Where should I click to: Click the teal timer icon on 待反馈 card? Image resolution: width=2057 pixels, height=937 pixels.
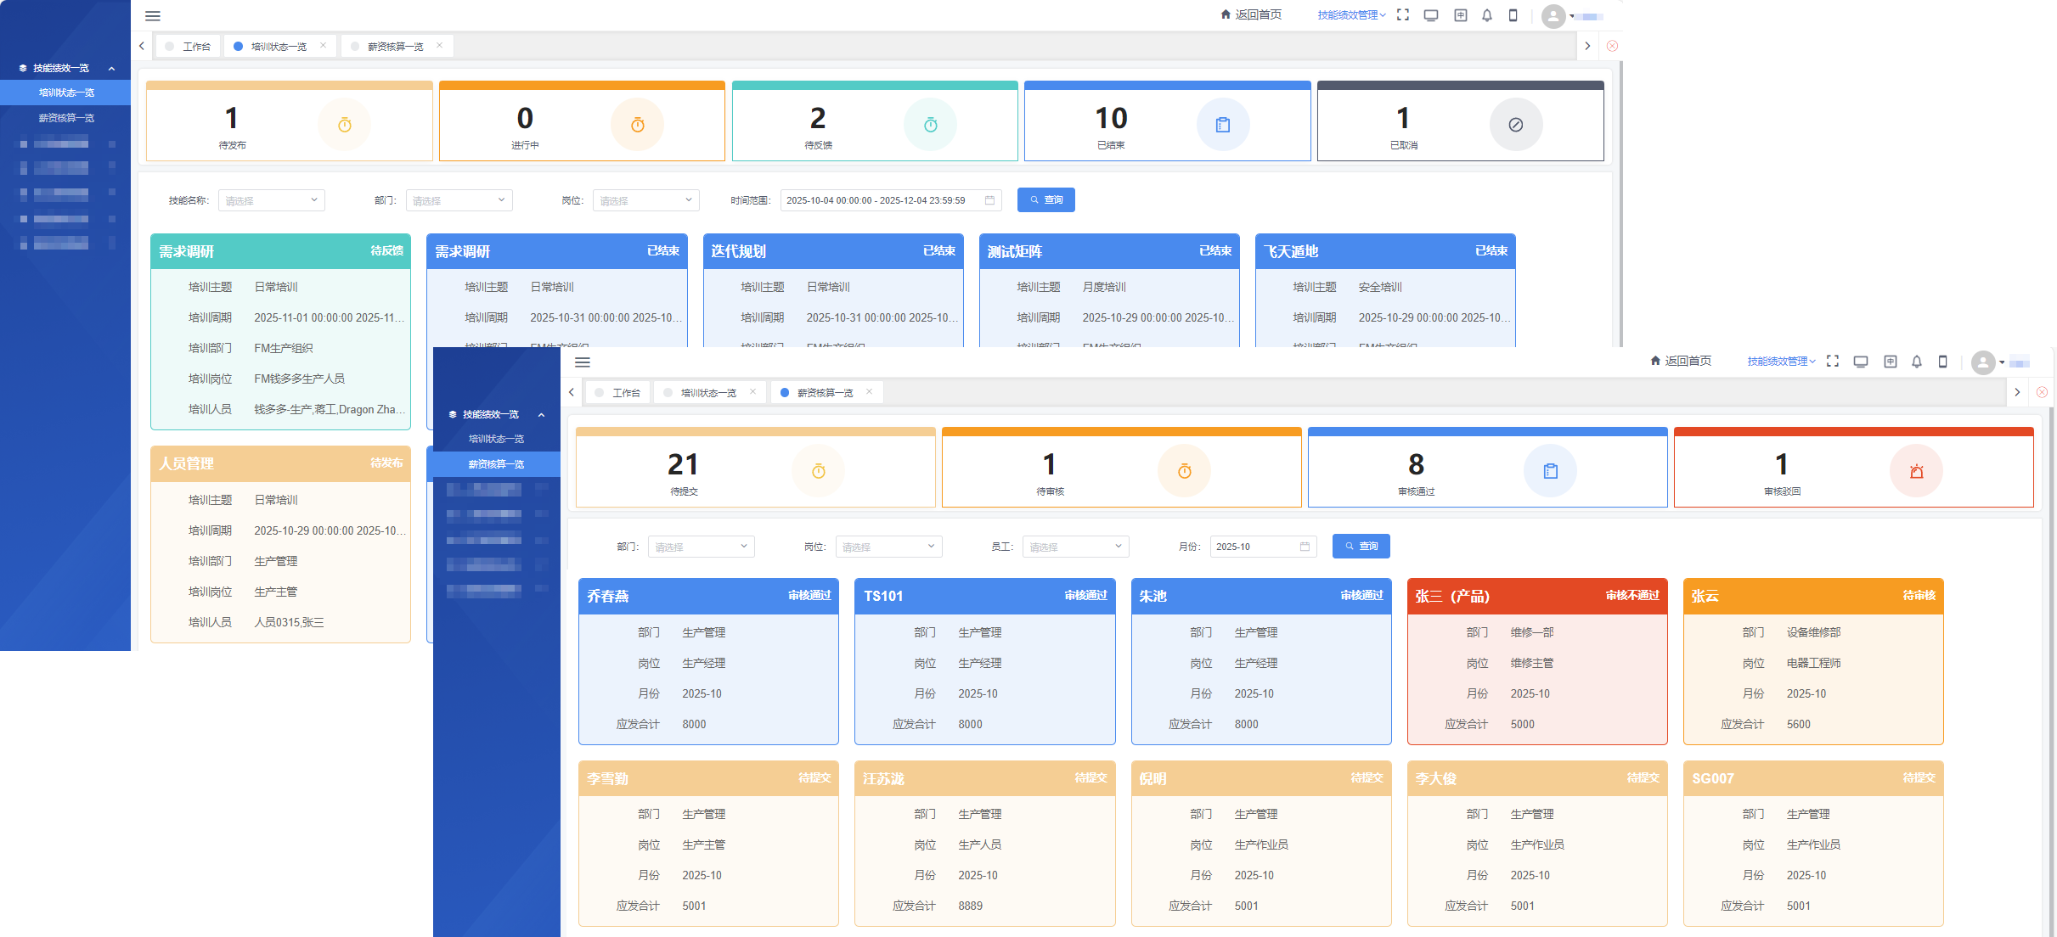click(x=930, y=125)
